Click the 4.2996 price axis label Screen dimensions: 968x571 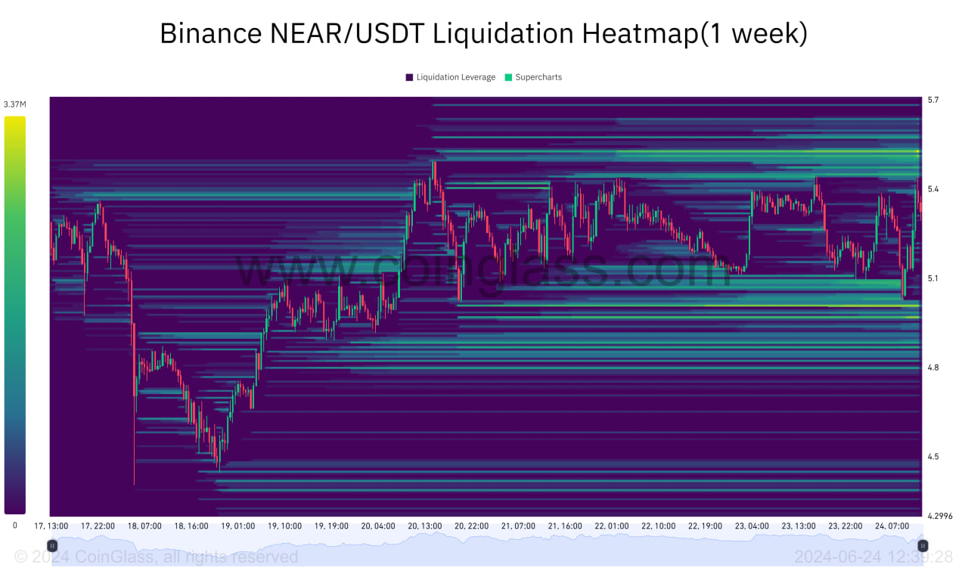pos(940,516)
